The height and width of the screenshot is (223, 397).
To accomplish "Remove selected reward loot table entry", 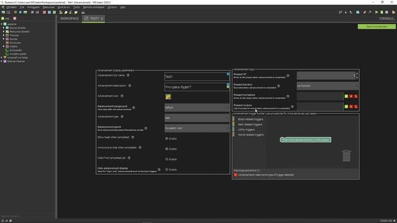I will pyautogui.click(x=351, y=97).
